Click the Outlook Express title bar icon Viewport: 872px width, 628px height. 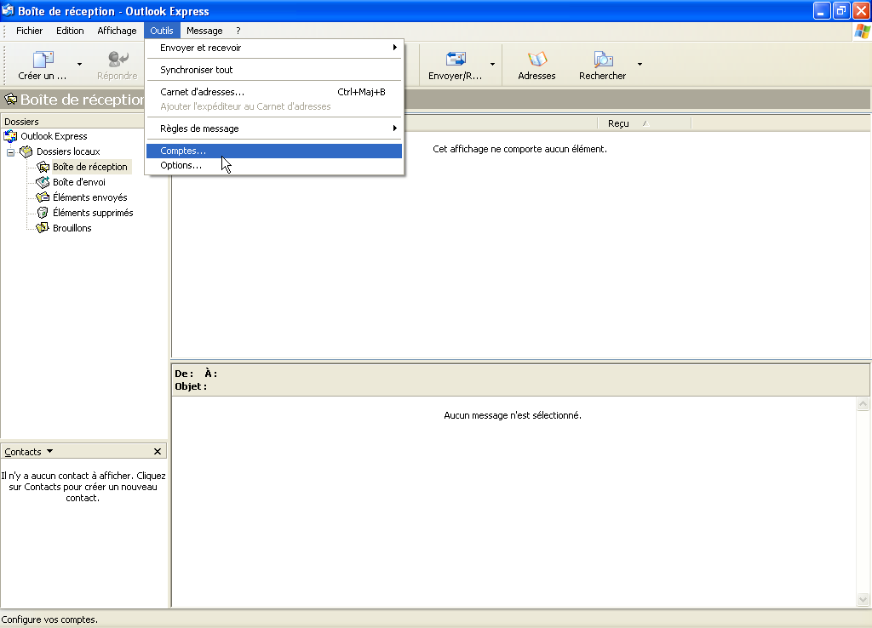[9, 10]
